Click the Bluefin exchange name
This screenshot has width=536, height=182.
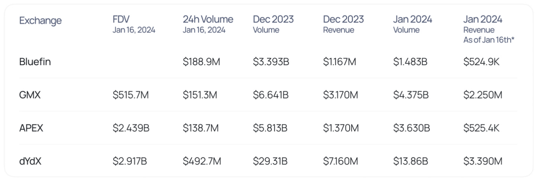click(x=35, y=62)
